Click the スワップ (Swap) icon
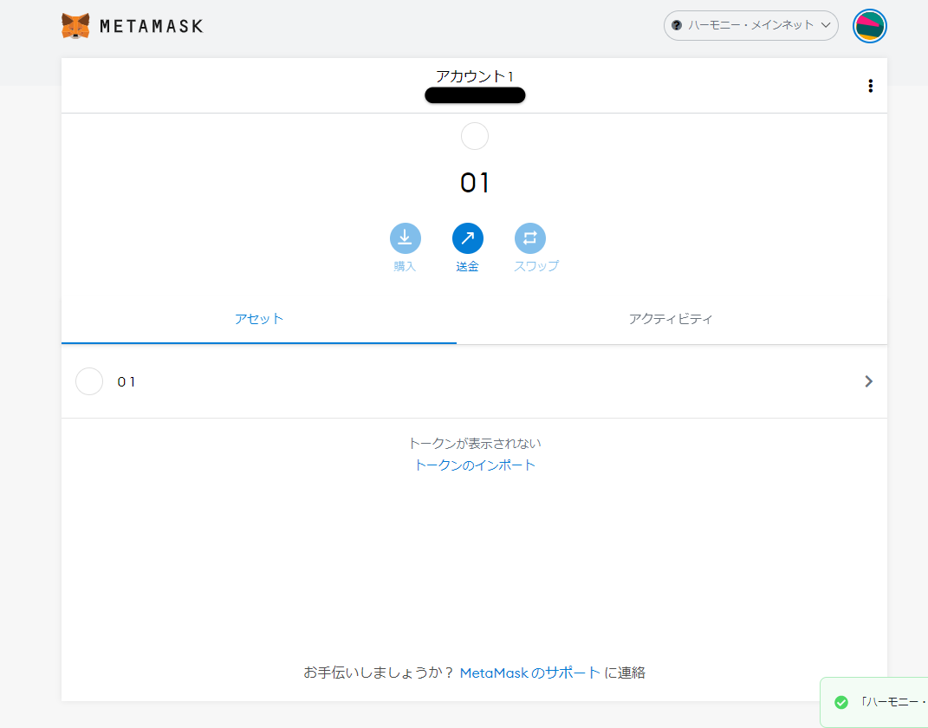The height and width of the screenshot is (728, 928). click(x=530, y=238)
